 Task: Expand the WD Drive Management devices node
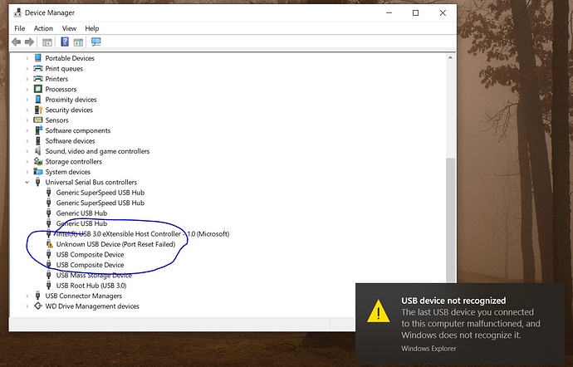coord(27,306)
